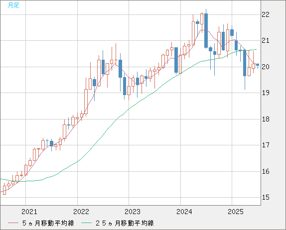286x230 pixels.
Task: Select the 2021 year label on axis
Action: pos(29,212)
